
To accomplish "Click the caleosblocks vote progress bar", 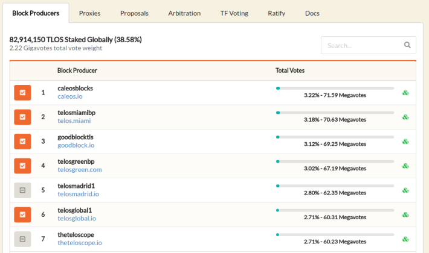I will (335, 88).
